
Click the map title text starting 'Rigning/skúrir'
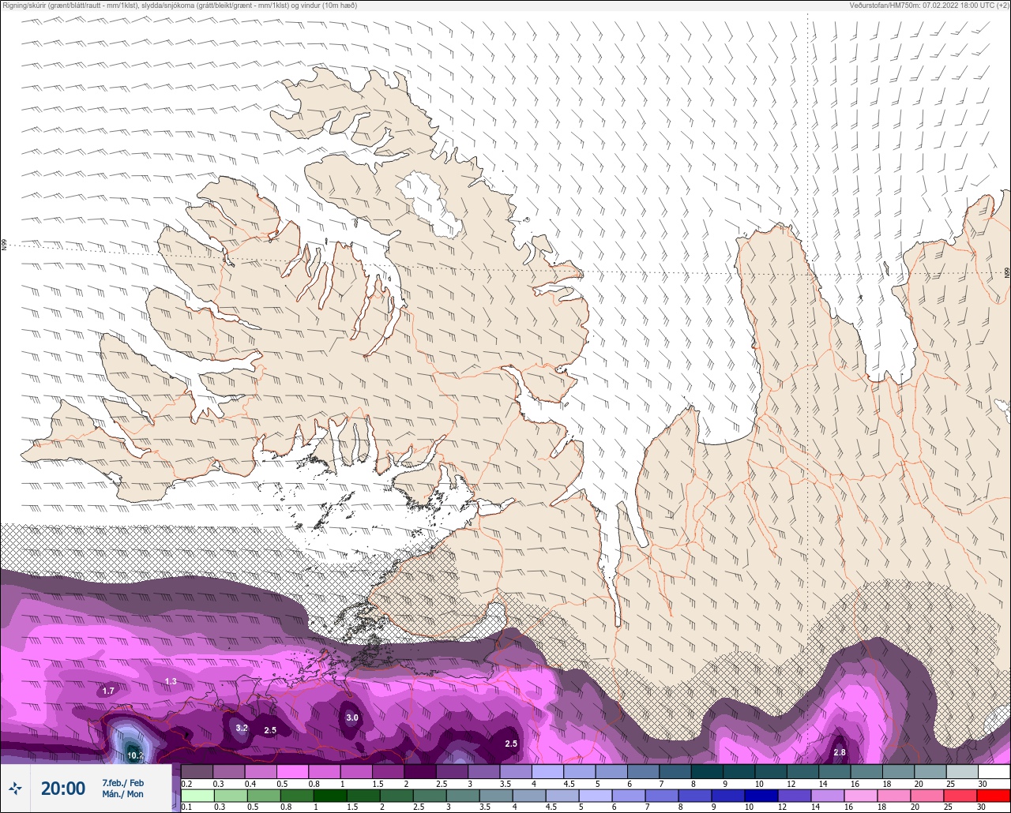point(179,6)
